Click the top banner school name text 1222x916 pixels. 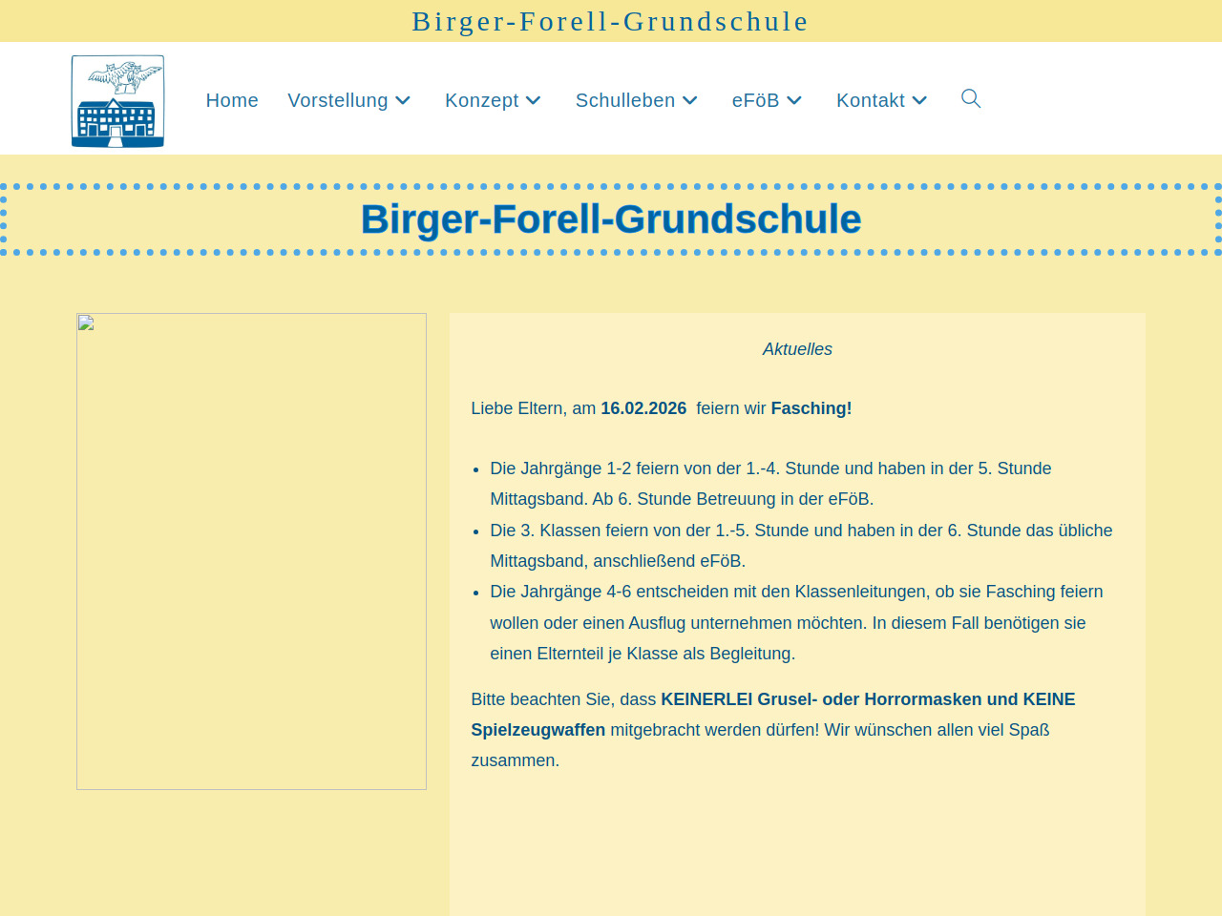[610, 21]
